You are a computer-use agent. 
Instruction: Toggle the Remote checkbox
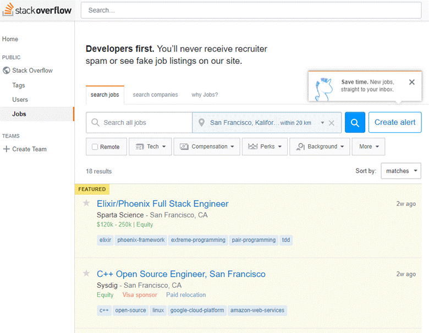[x=95, y=147]
